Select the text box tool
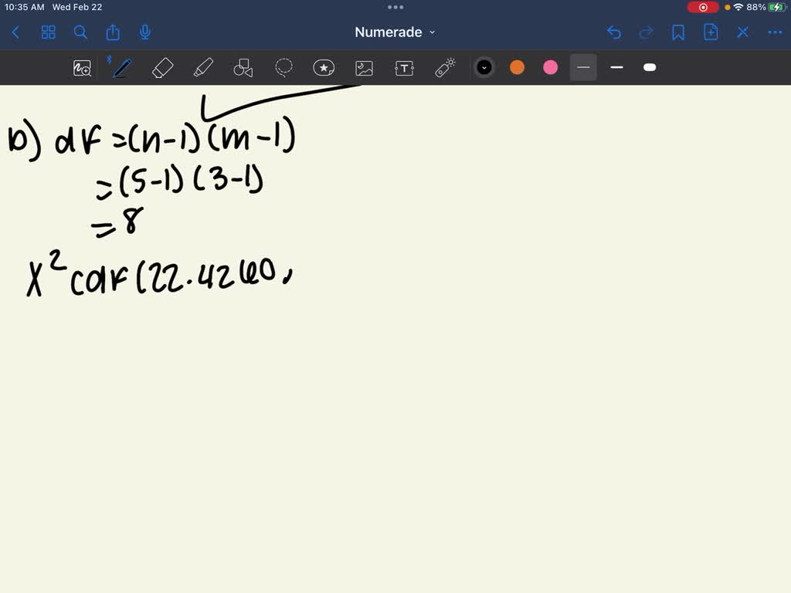Image resolution: width=791 pixels, height=593 pixels. 404,67
